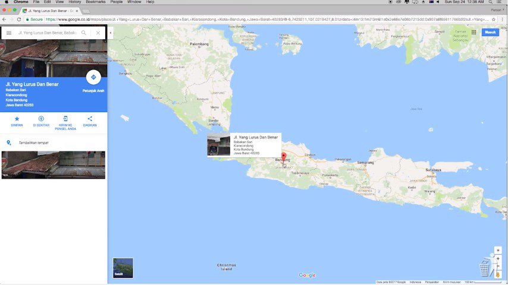508x285 pixels.
Task: Click the Maps search input field
Action: tap(47, 33)
